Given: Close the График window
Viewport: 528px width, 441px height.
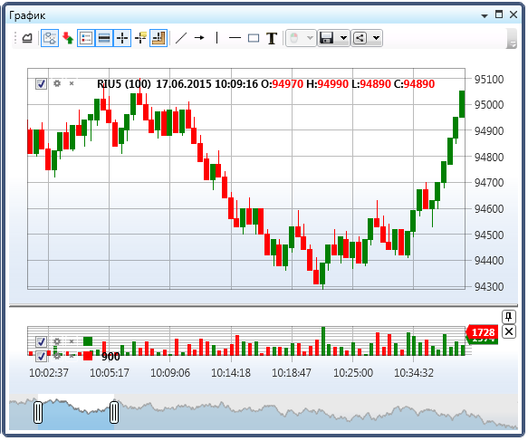Looking at the screenshot, I should [x=514, y=14].
